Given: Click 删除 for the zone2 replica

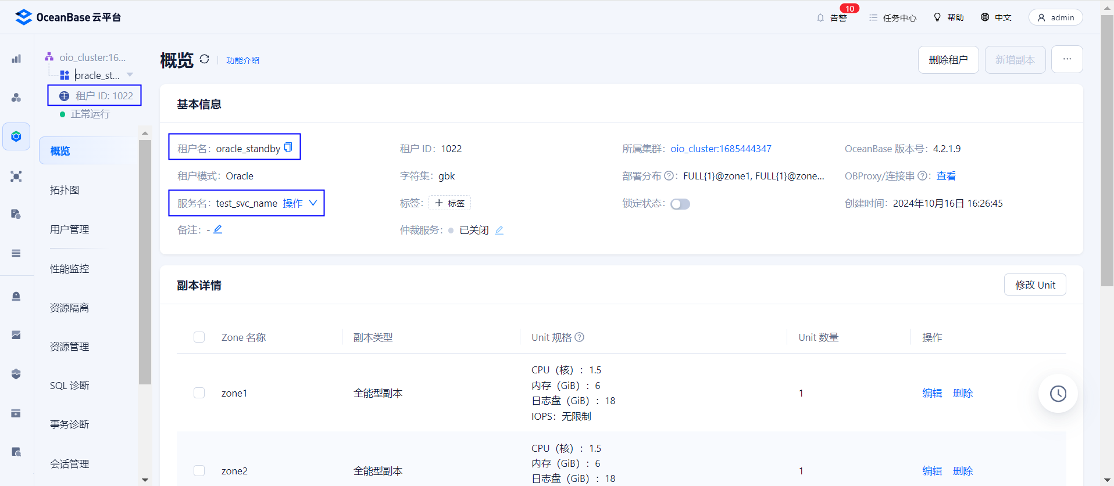Looking at the screenshot, I should pyautogui.click(x=963, y=471).
